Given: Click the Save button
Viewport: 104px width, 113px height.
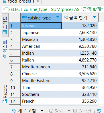Looking at the screenshot, I should [56, 111].
